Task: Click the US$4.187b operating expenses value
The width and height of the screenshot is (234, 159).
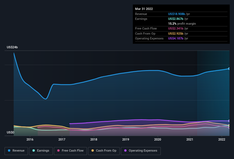Action: click(x=176, y=39)
